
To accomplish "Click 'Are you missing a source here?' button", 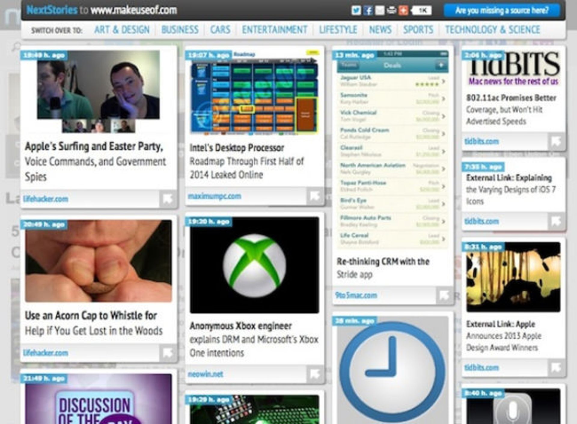I will (502, 10).
